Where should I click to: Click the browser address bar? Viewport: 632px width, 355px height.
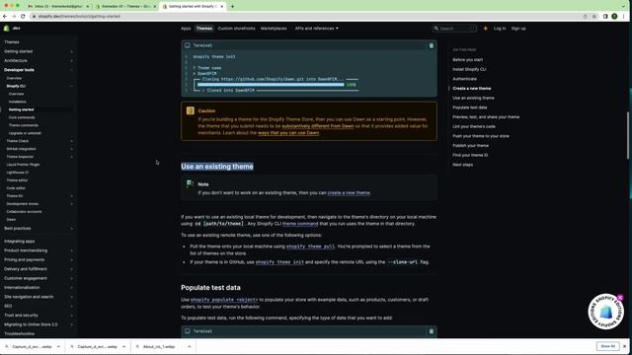[x=306, y=17]
